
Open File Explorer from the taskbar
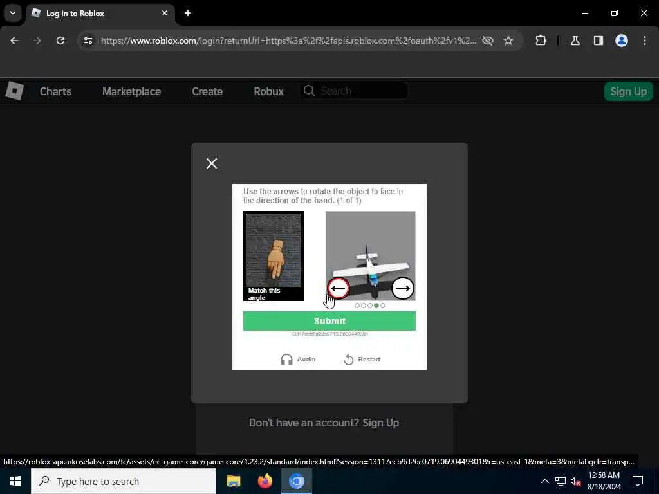coord(233,481)
